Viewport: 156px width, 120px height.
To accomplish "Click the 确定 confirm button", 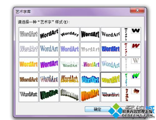I will coord(97,109).
